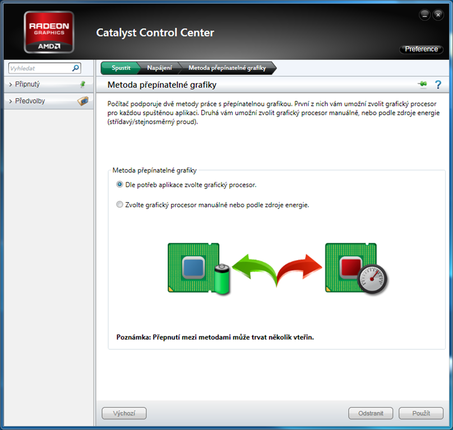Click the green and red switching arrows

click(277, 267)
